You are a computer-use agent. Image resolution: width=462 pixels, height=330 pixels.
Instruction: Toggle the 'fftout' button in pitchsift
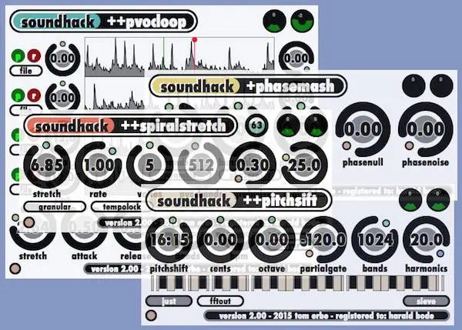pos(220,301)
